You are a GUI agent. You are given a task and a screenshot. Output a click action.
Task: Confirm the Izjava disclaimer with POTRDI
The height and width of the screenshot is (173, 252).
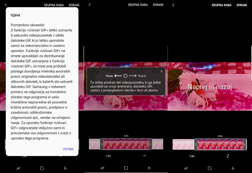pyautogui.click(x=68, y=149)
